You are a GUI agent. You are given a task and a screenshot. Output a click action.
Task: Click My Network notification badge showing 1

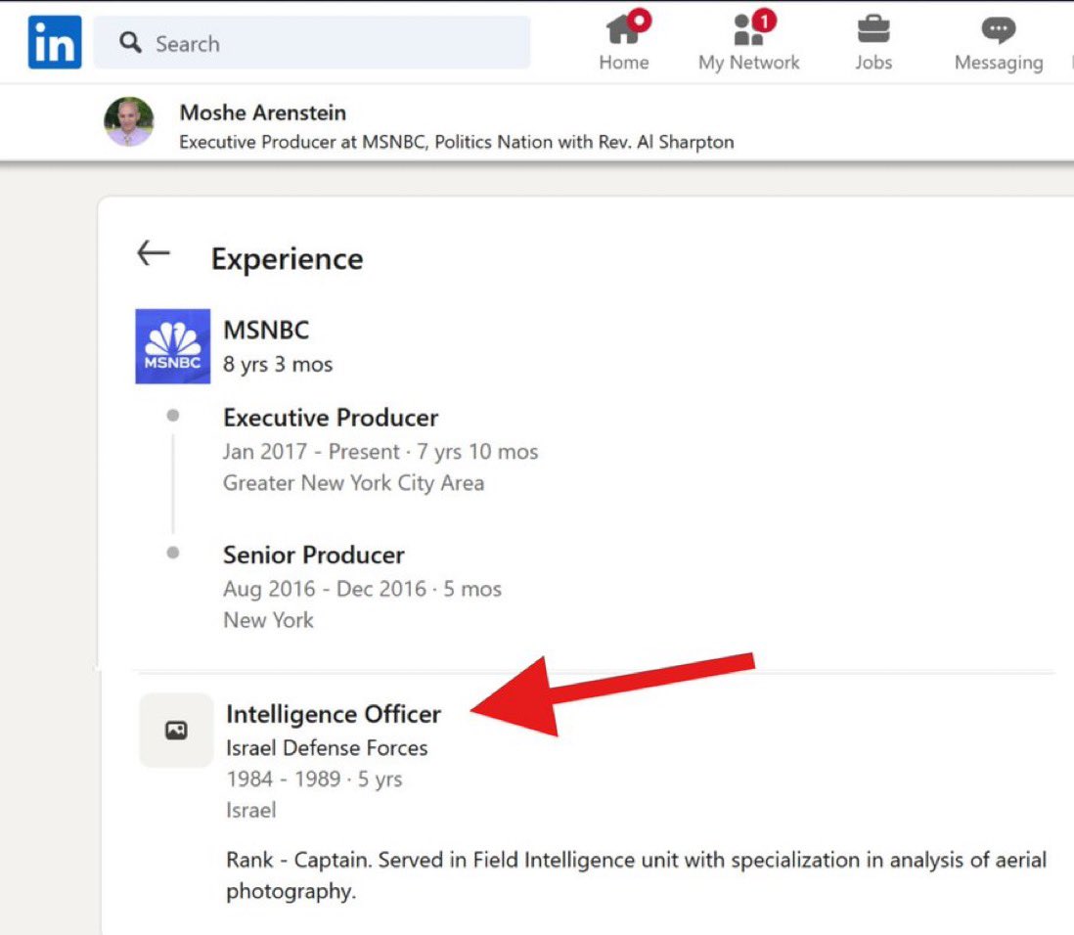[764, 21]
